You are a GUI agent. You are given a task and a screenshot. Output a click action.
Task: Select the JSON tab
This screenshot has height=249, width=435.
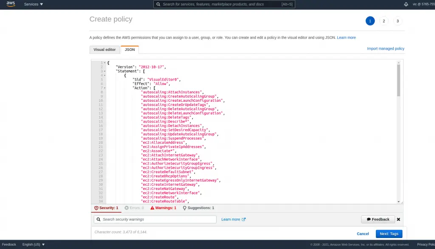point(130,50)
